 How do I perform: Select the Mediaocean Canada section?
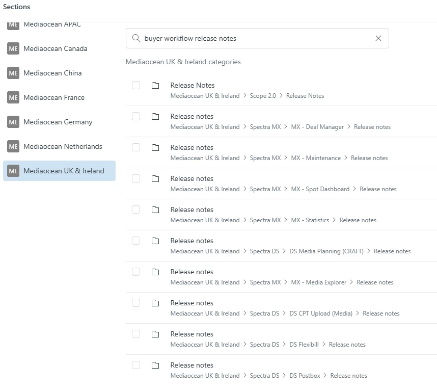59,48
